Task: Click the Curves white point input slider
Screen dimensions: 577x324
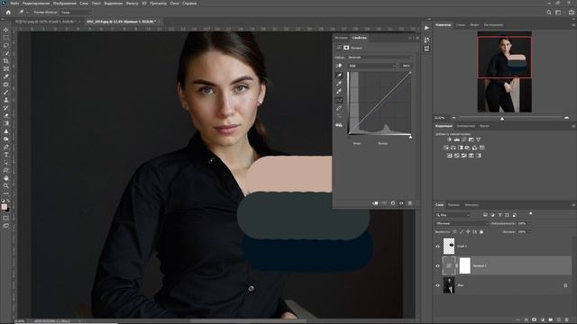Action: click(x=410, y=137)
